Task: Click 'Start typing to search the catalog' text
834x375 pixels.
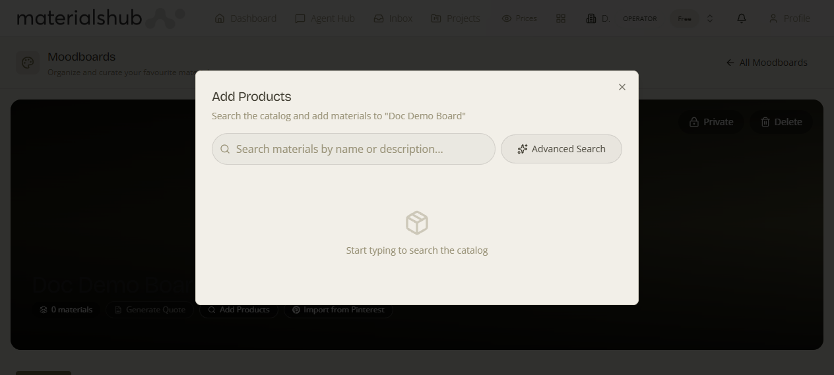Action: [x=417, y=250]
